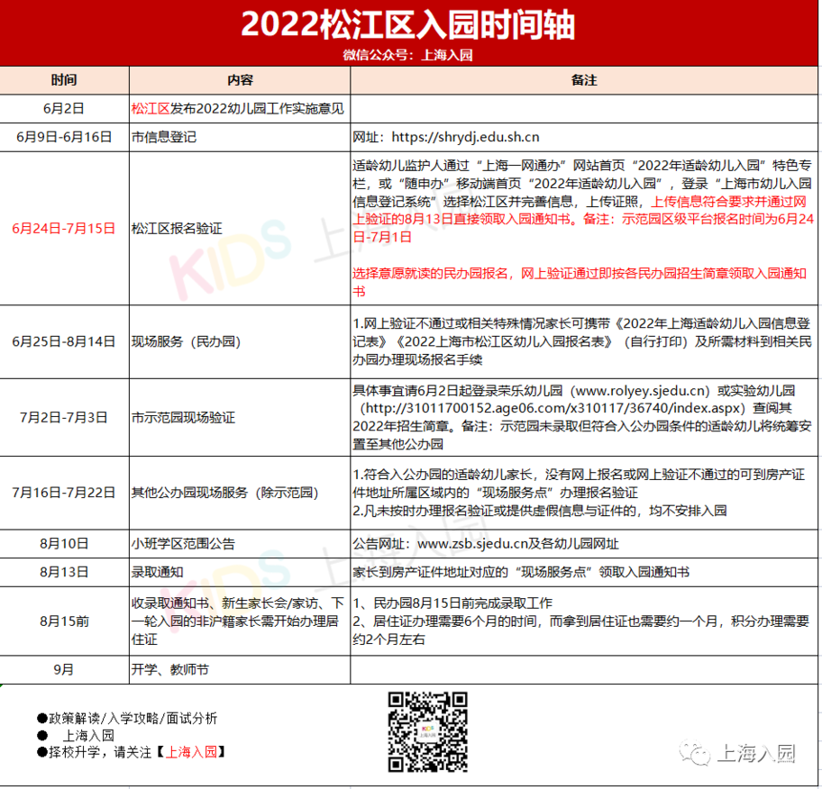Select the date cell "8月15前"
822x789 pixels.
[64, 621]
